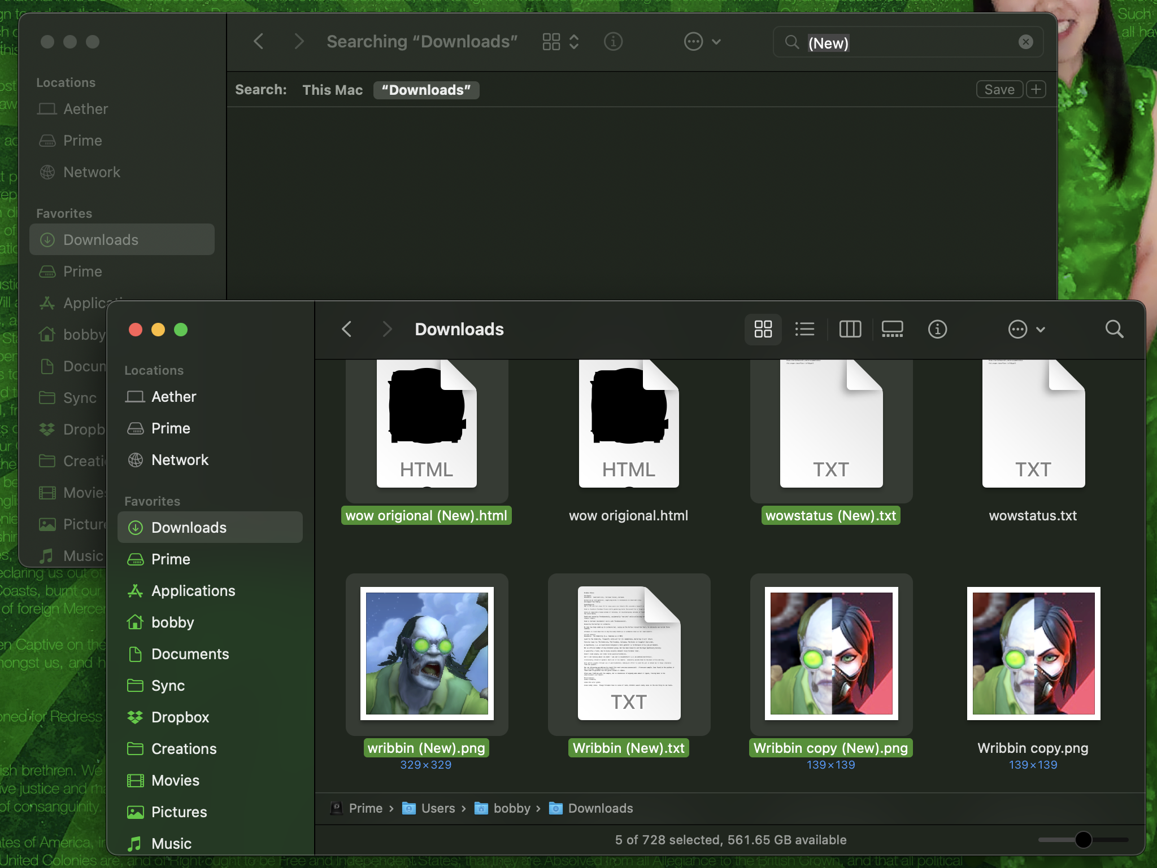Switch front window to list view
Image resolution: width=1157 pixels, height=868 pixels.
point(804,329)
